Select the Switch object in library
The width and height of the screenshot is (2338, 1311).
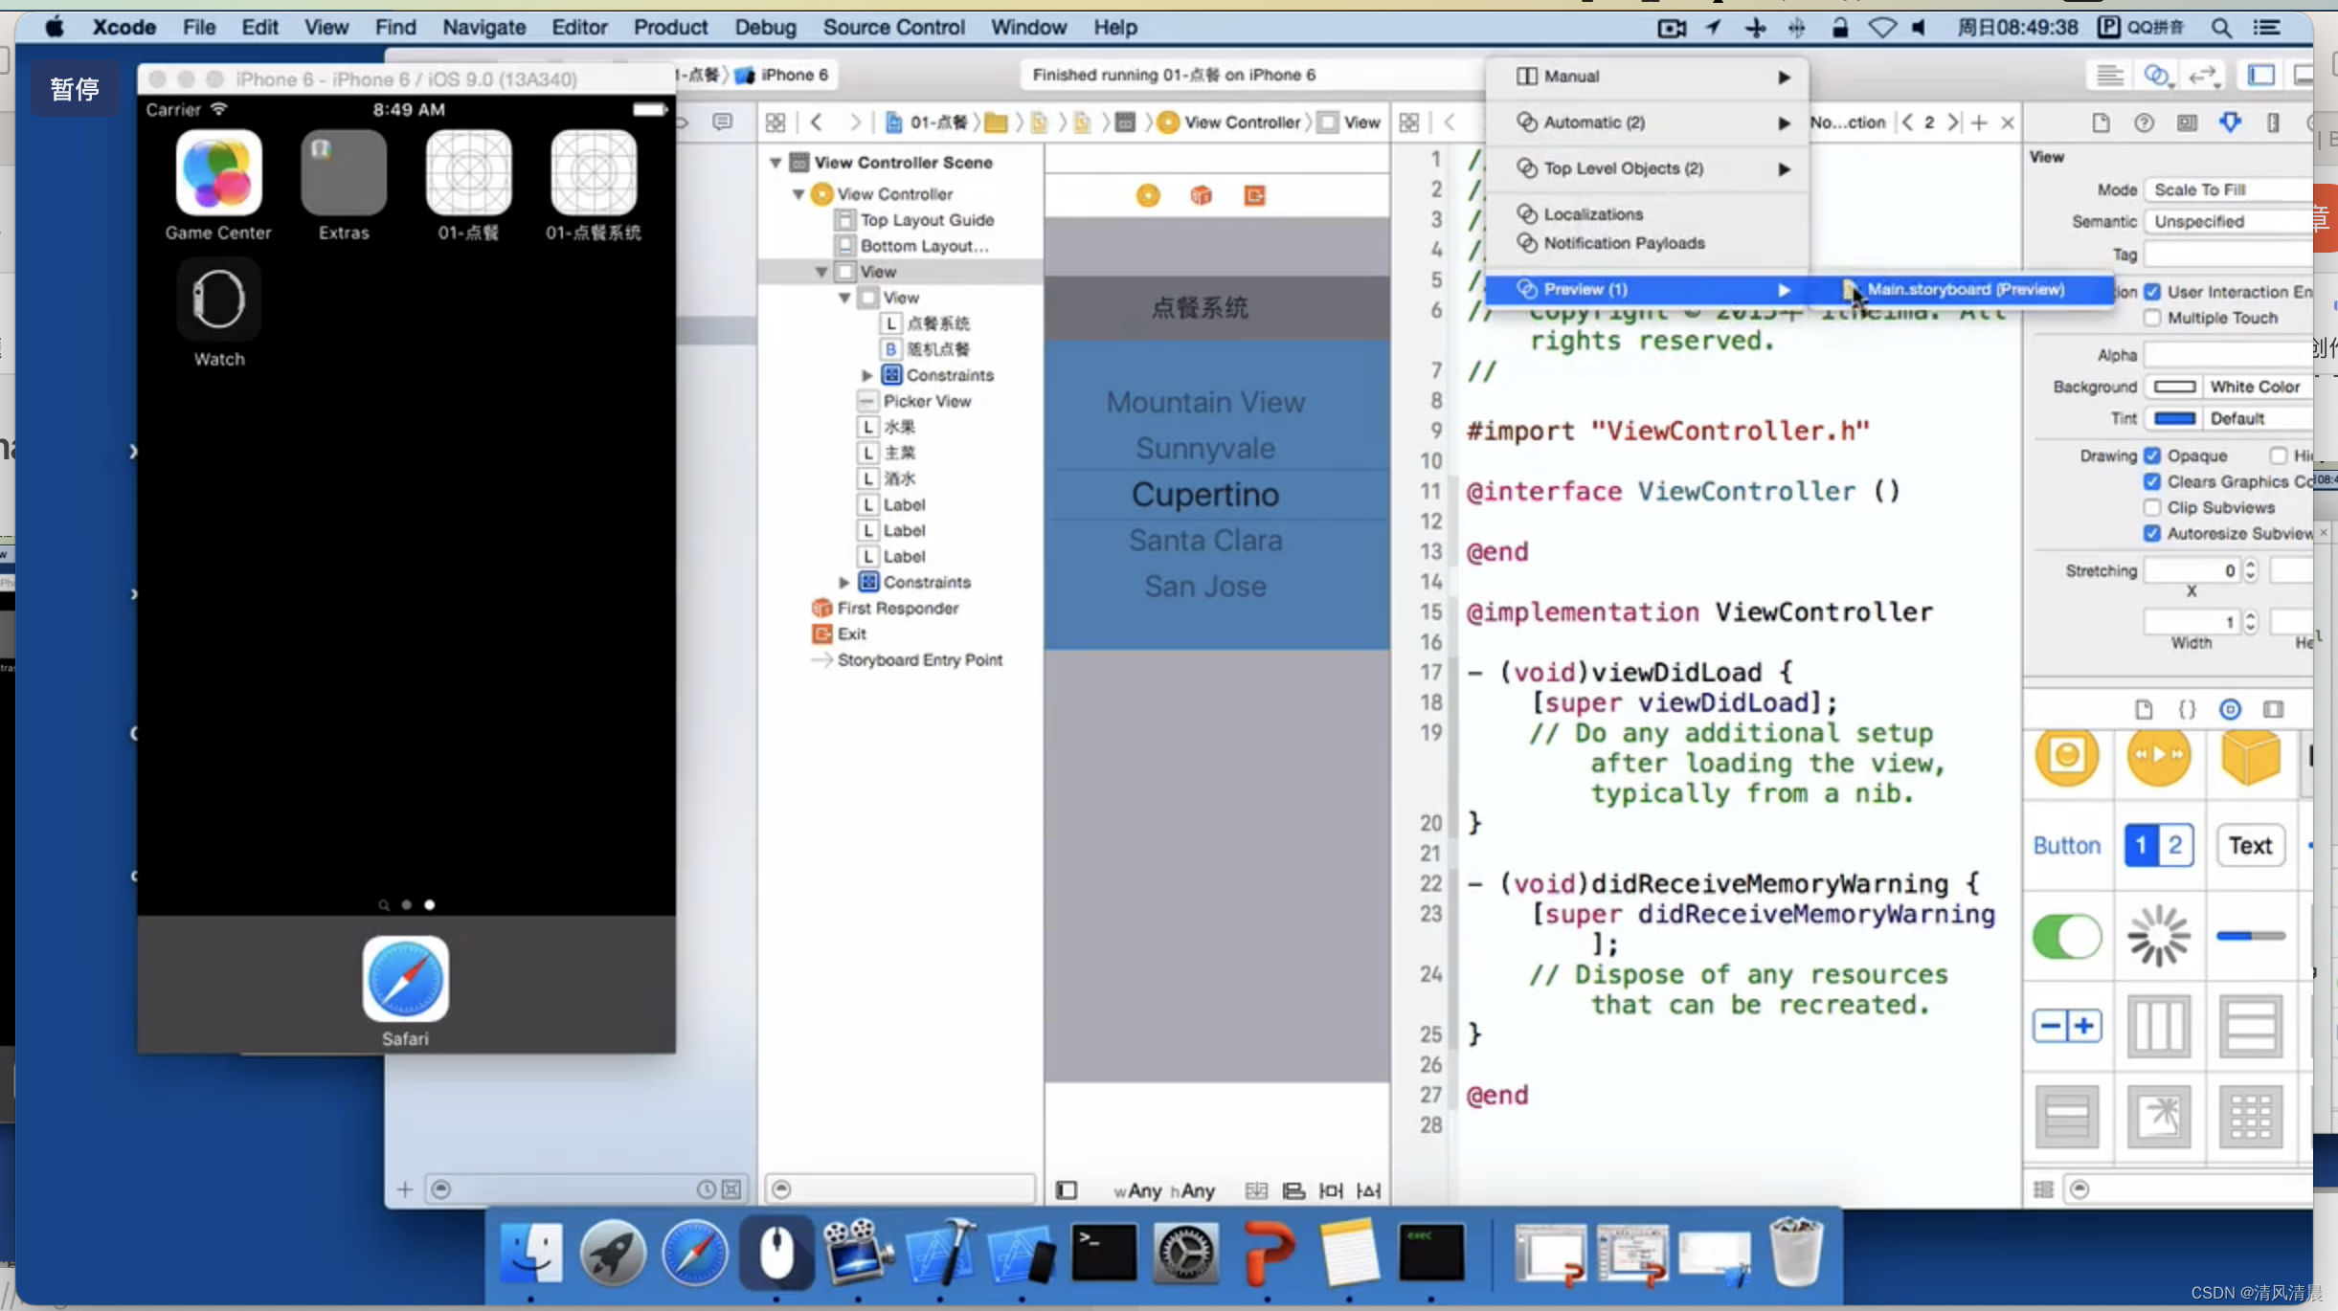(x=2066, y=936)
